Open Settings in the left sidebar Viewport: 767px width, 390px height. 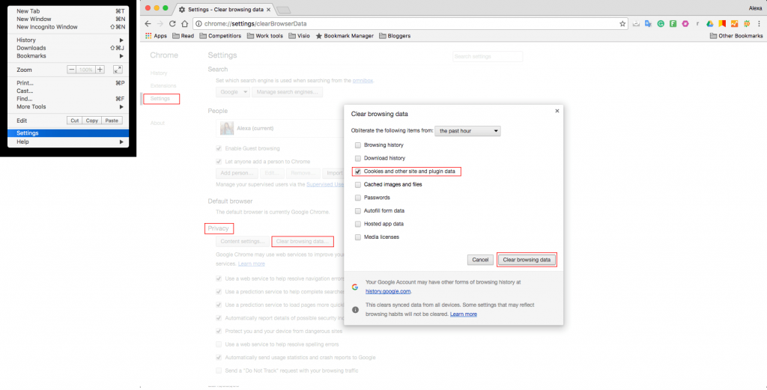(x=160, y=99)
